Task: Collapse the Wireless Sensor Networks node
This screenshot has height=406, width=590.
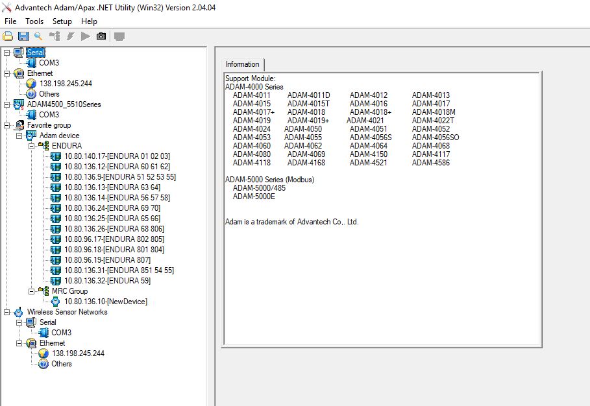Action: 6,312
